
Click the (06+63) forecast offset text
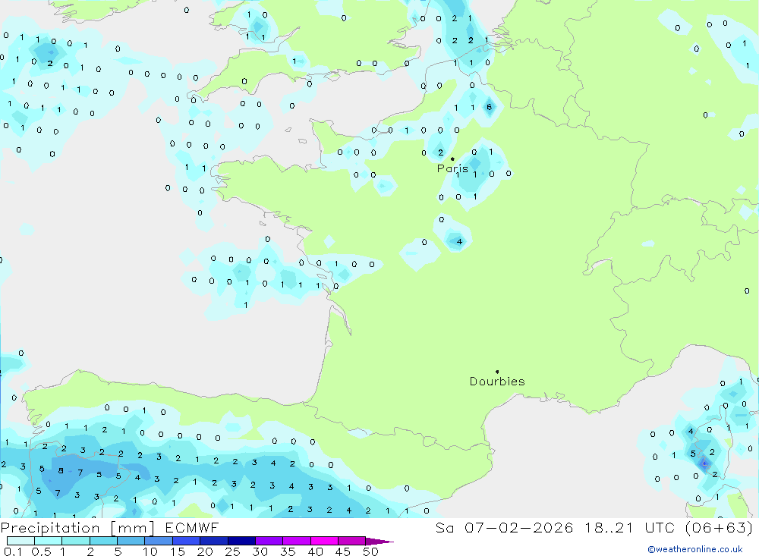[720, 527]
